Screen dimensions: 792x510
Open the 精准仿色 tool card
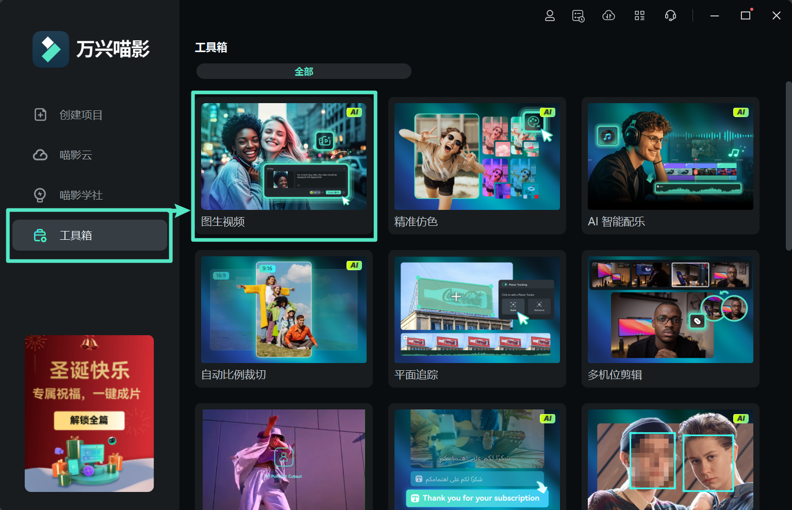[477, 166]
